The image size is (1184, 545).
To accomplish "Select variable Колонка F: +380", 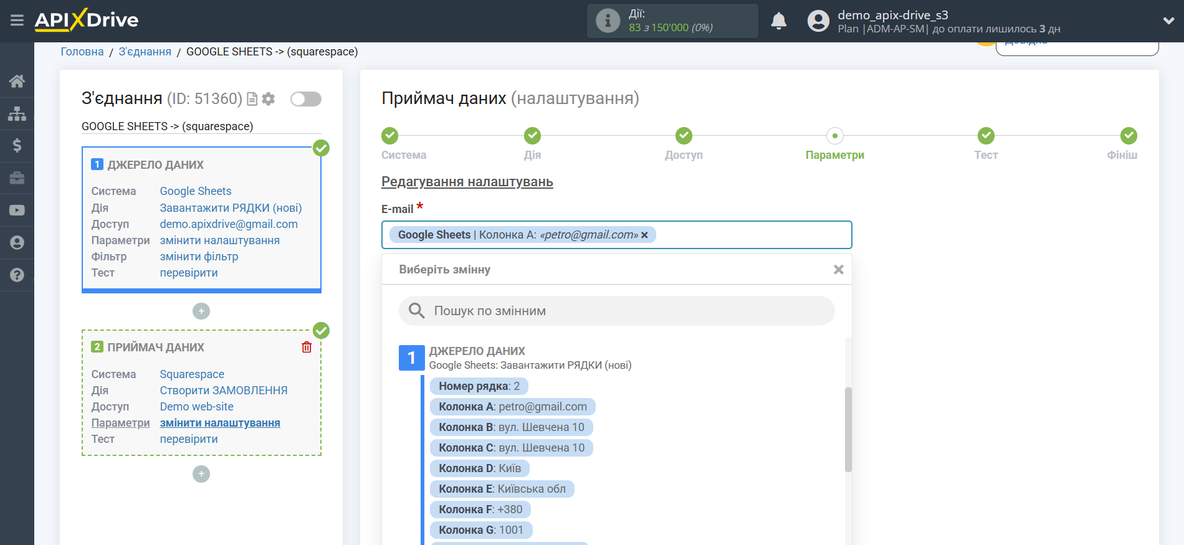I will coord(480,509).
